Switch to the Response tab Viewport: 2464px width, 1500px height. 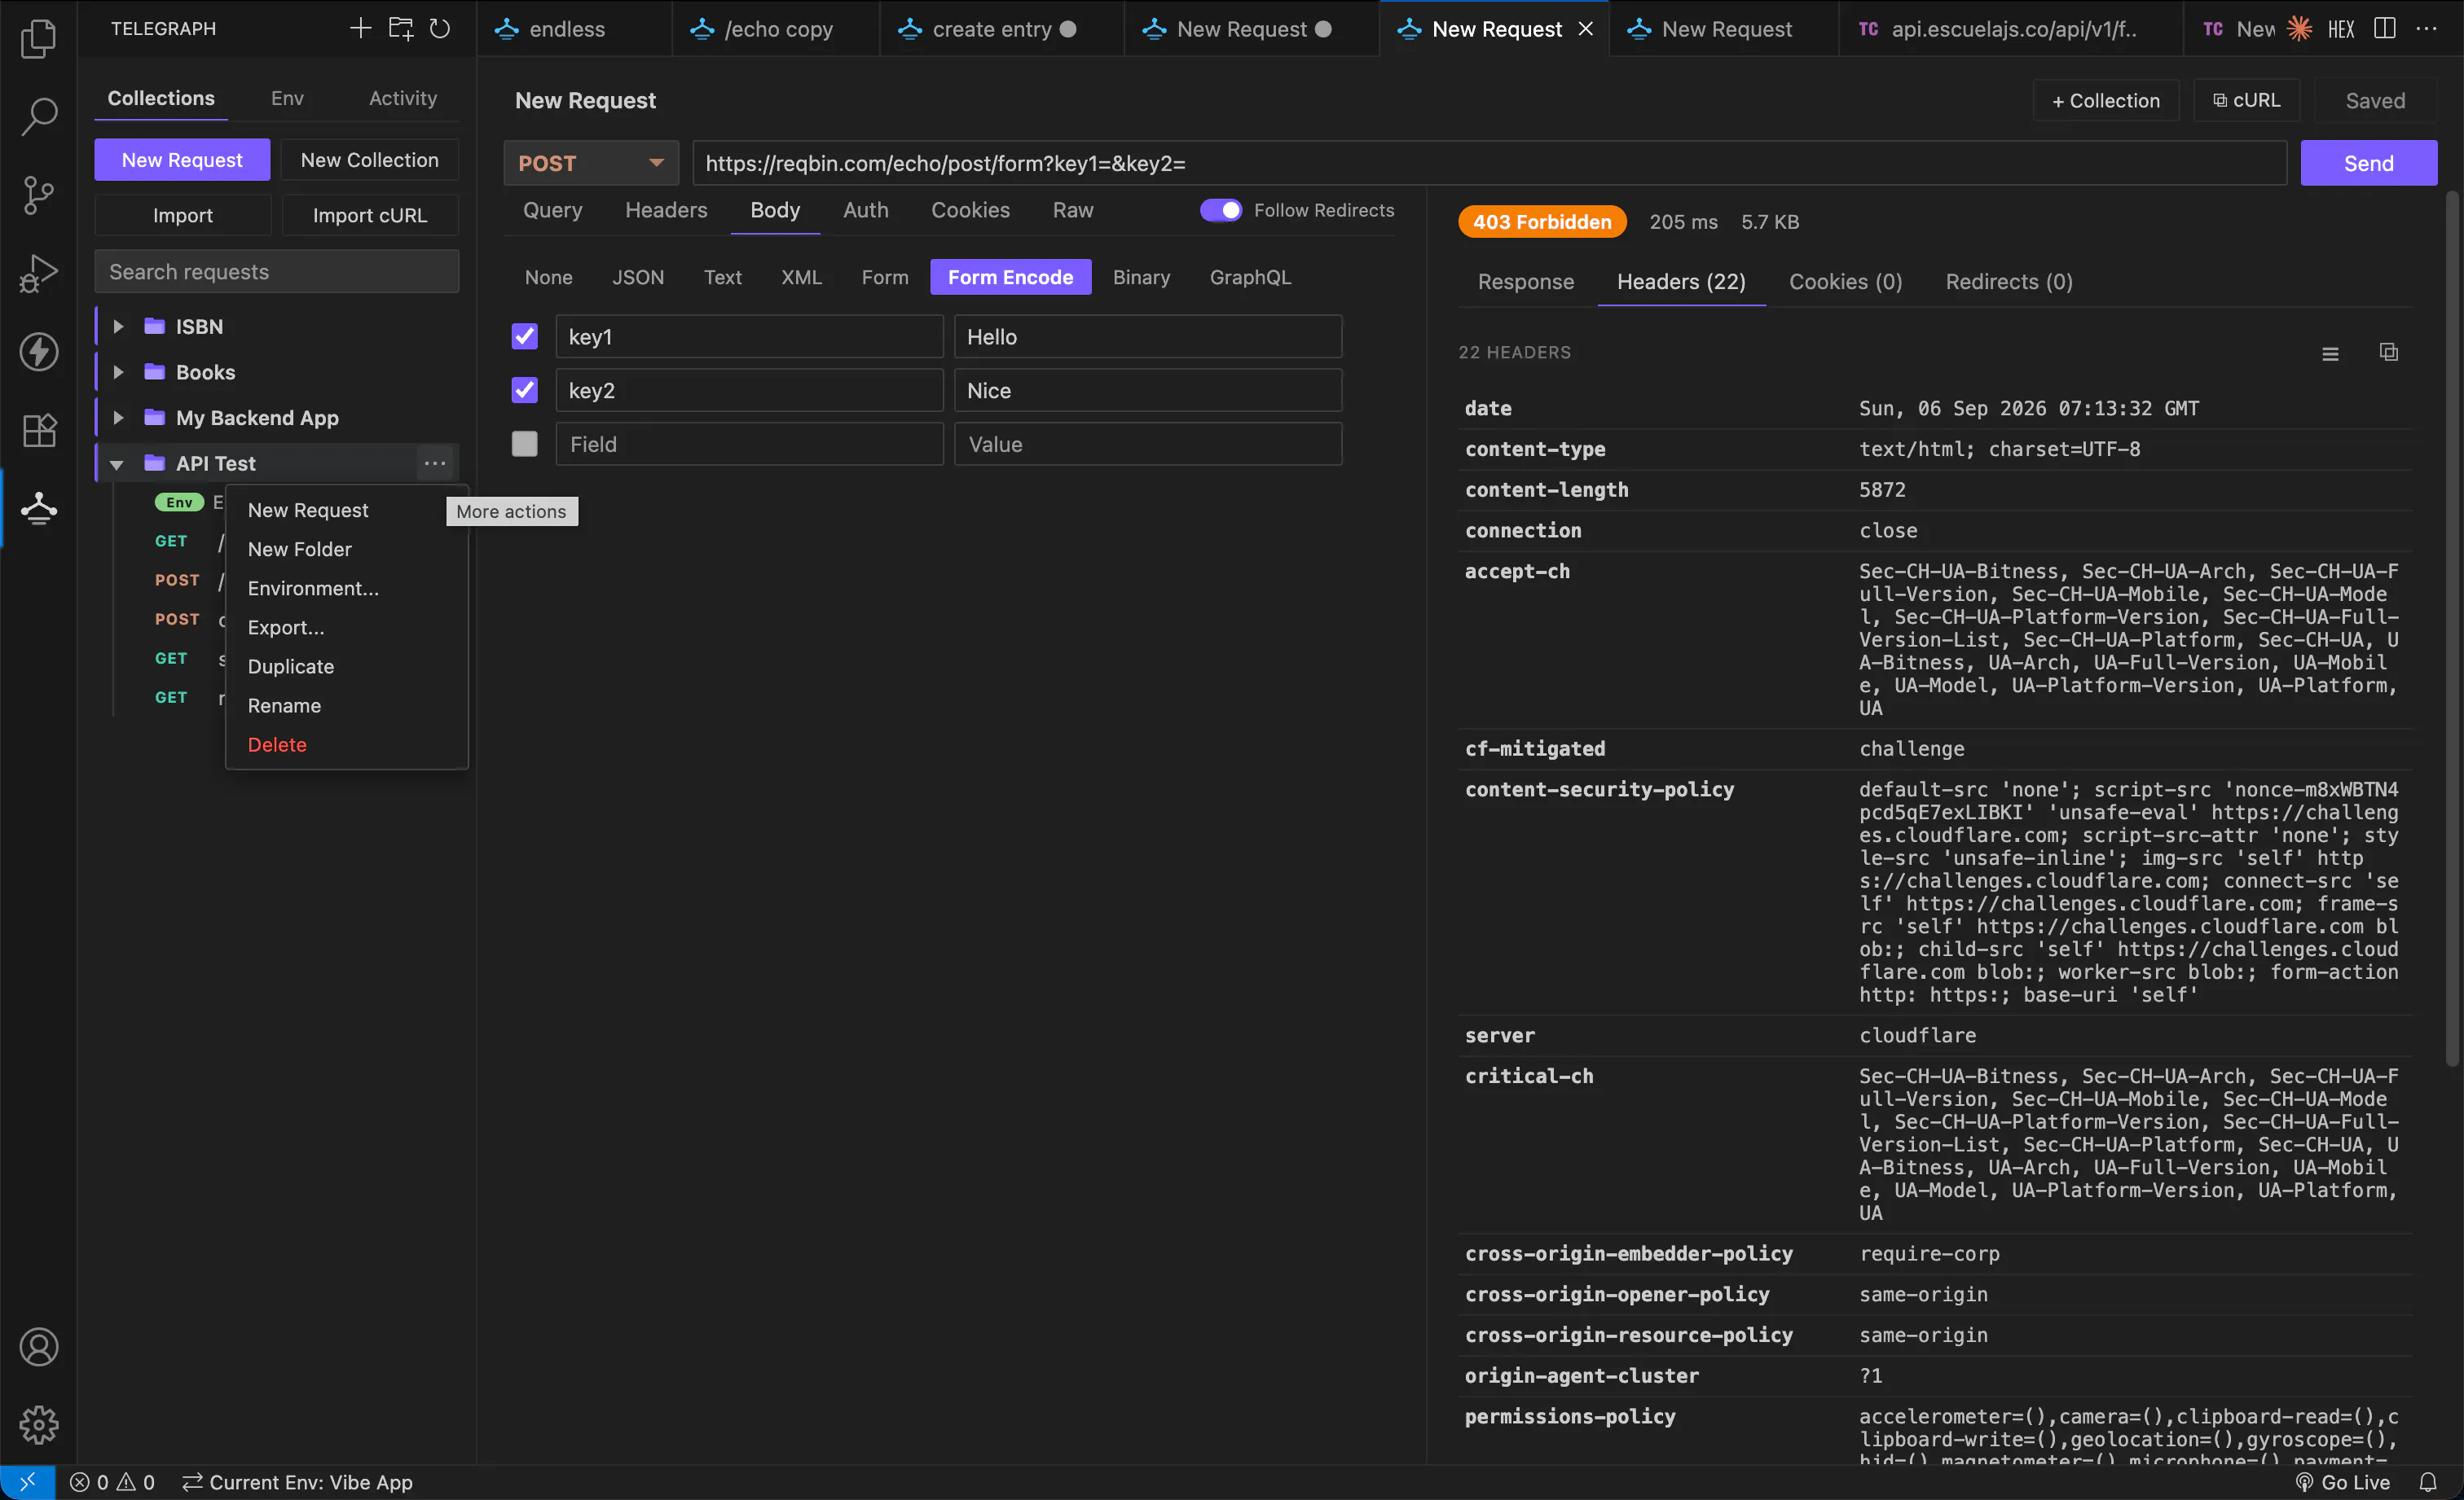pos(1525,282)
